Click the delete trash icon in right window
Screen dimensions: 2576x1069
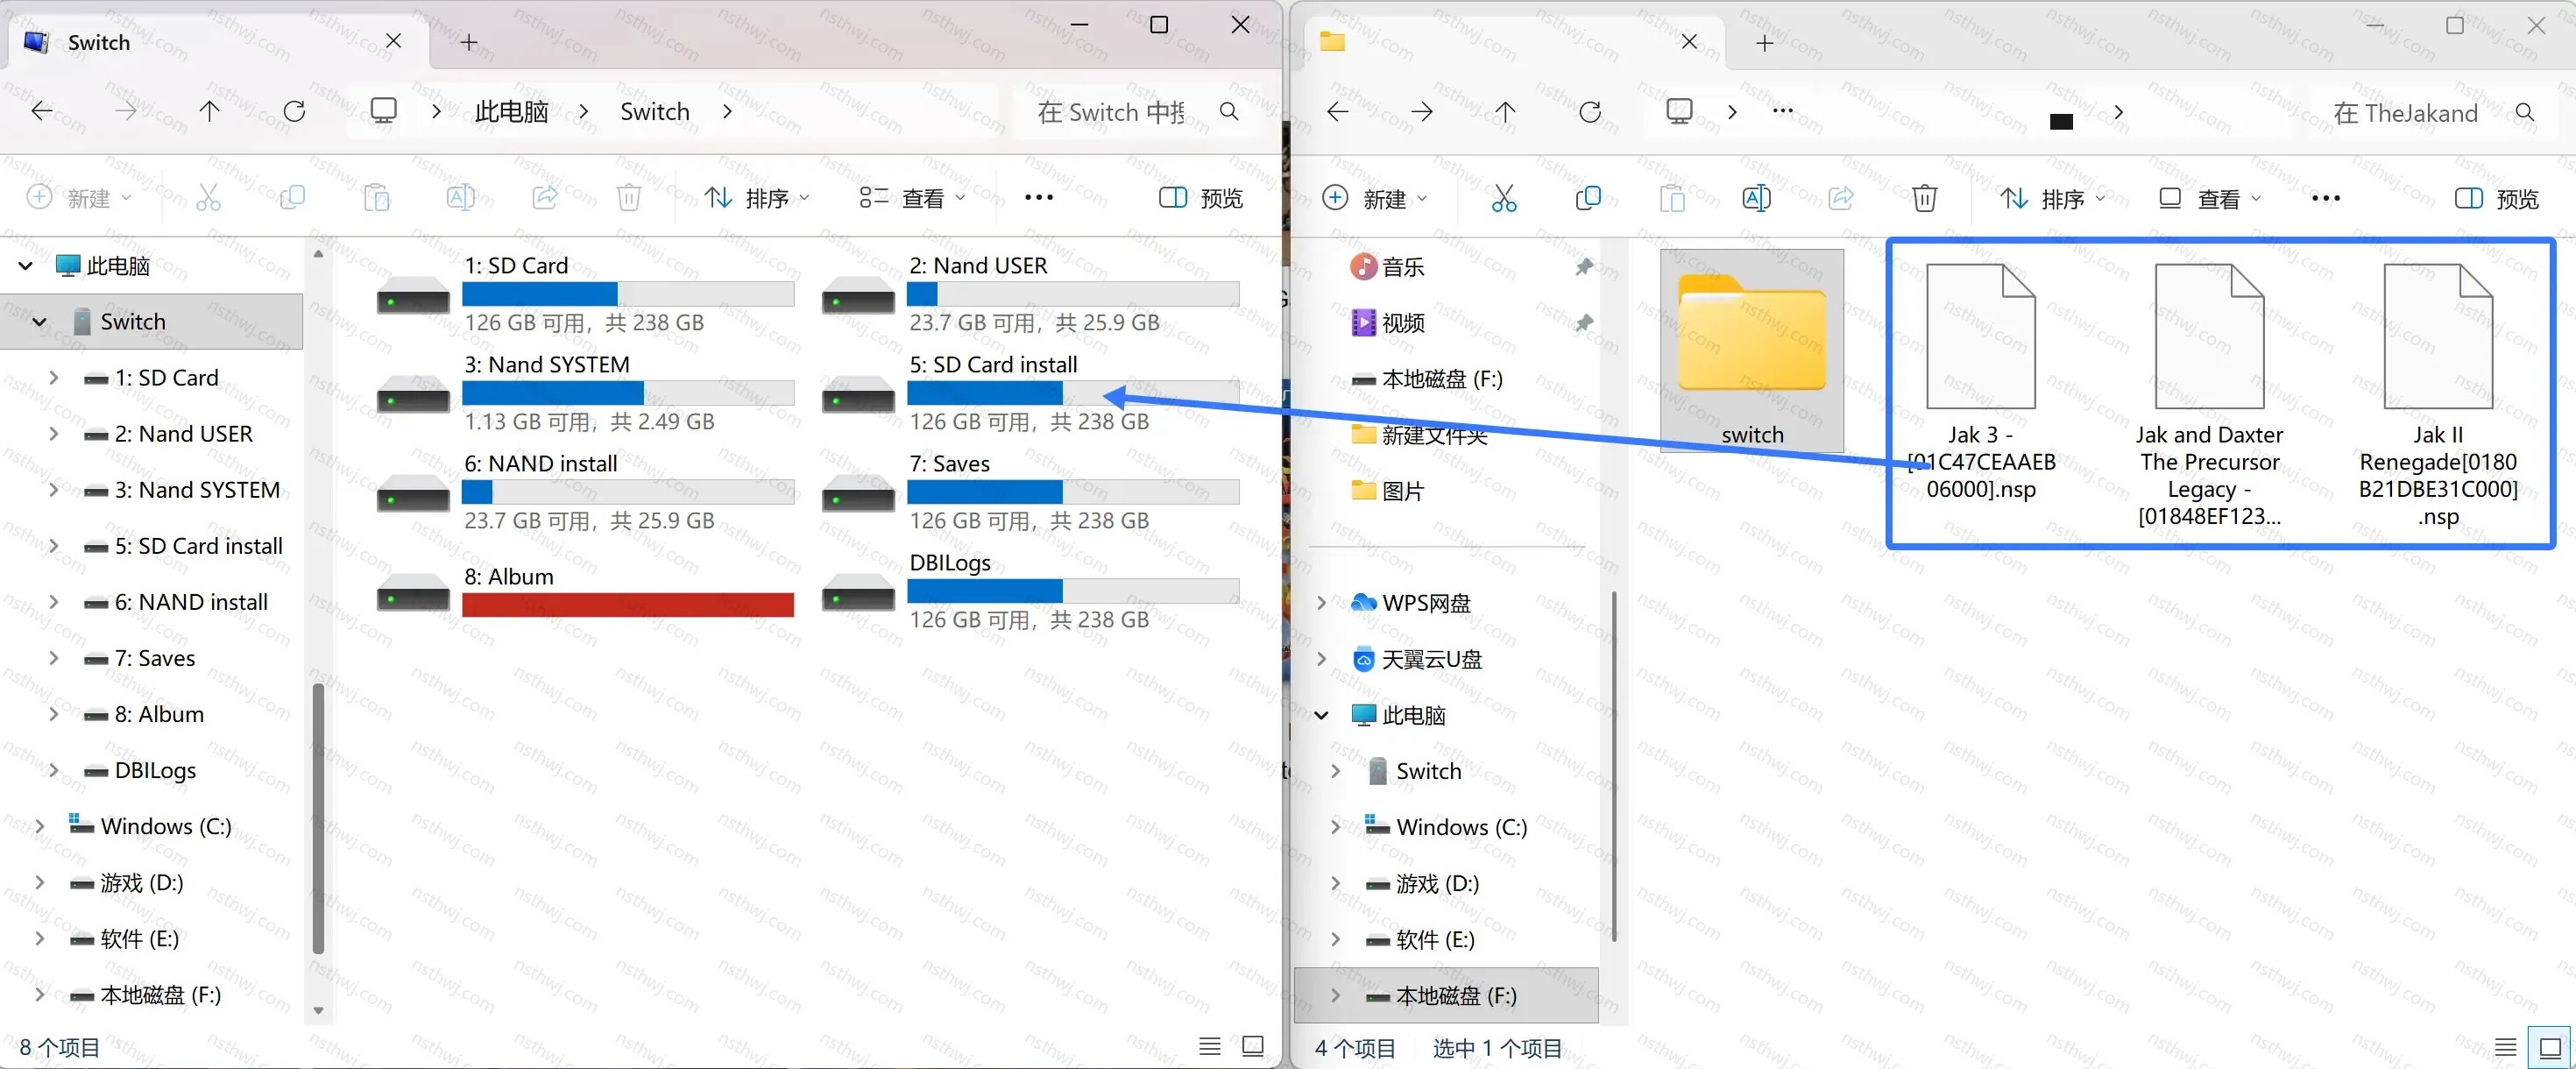(x=1924, y=198)
